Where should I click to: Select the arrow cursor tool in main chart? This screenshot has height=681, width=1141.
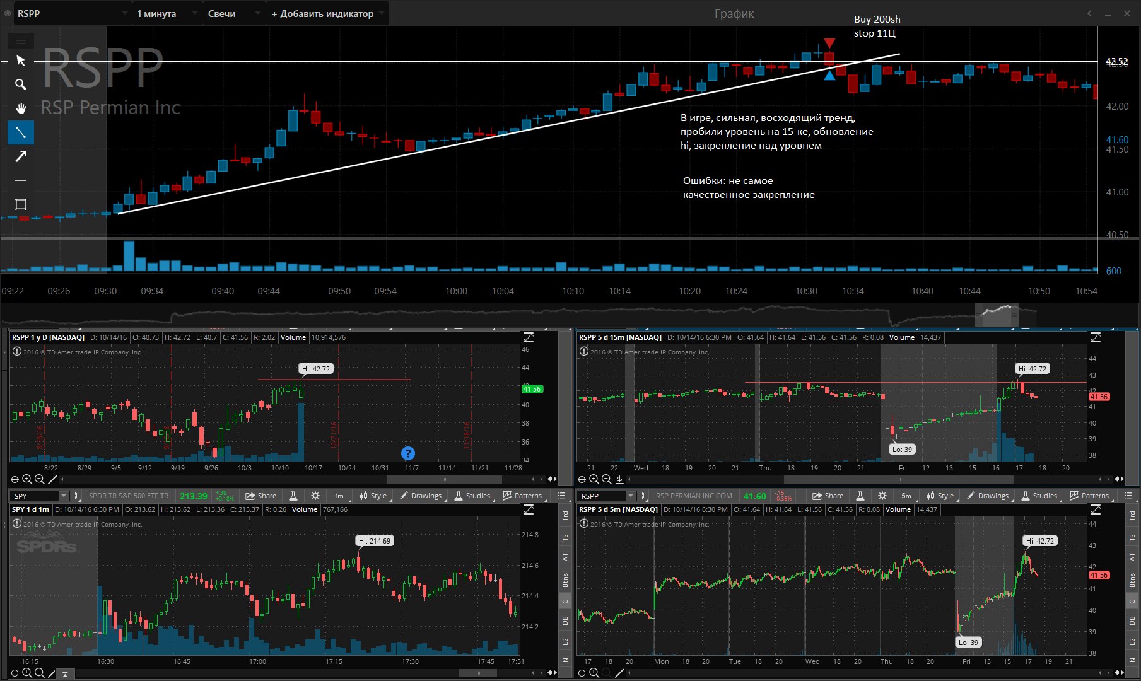[21, 61]
